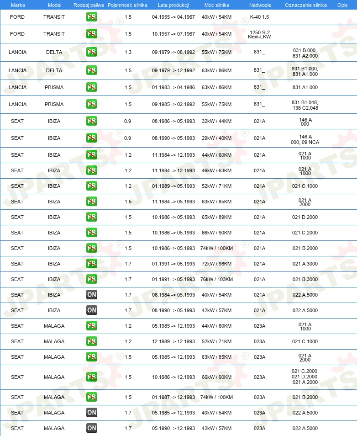Click the Oznaczenie silnika column header
The height and width of the screenshot is (436, 357).
pos(305,5)
